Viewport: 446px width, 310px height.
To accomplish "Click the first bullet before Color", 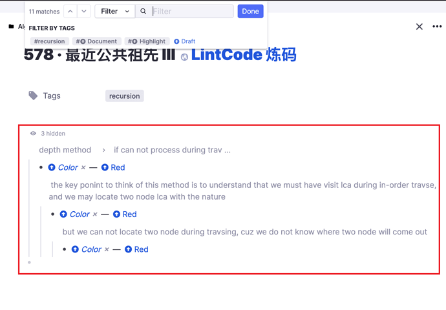I will [x=41, y=167].
